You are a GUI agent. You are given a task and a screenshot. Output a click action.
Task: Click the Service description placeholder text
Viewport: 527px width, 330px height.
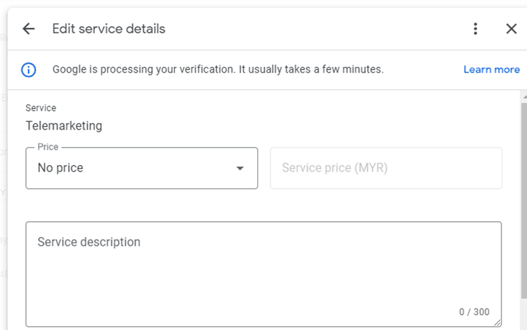pos(89,242)
